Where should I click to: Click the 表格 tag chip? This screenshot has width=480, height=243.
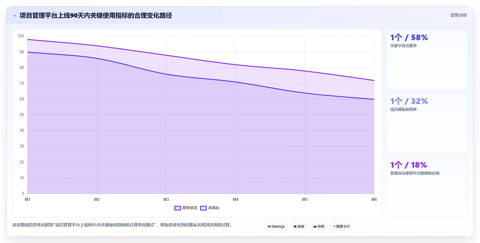299,226
